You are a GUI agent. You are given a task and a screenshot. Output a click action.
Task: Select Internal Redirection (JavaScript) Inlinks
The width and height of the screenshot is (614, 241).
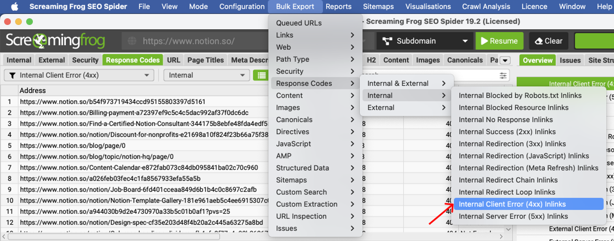(528, 156)
